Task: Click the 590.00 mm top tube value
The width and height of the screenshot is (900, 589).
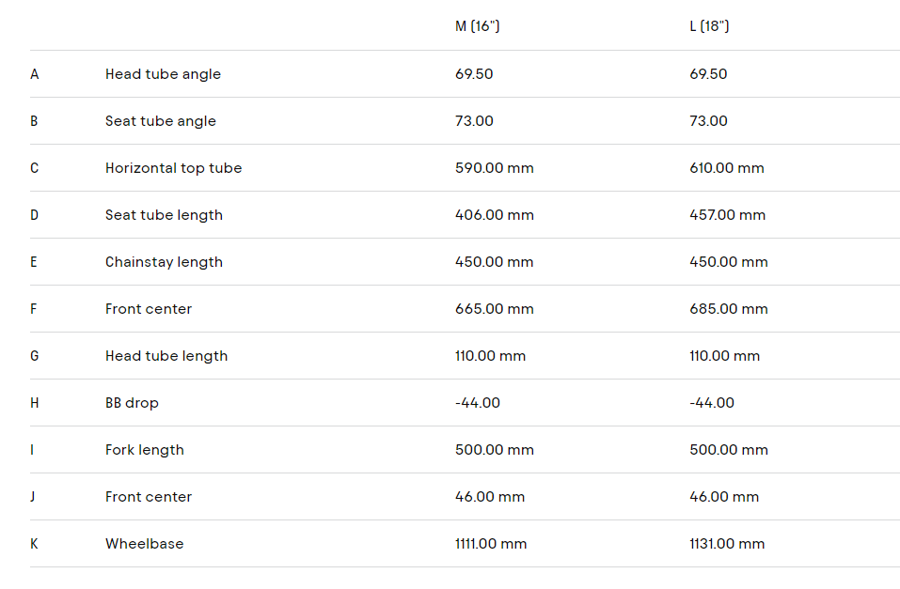Action: click(494, 168)
